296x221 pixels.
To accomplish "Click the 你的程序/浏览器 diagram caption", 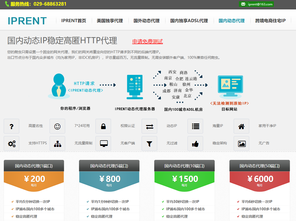I will pyautogui.click(x=75, y=108).
